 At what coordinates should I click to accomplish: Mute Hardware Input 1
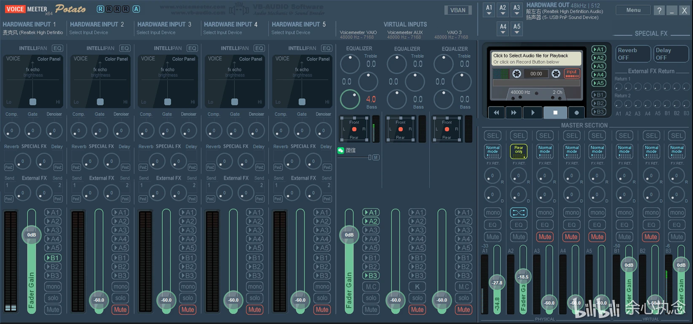tap(52, 309)
